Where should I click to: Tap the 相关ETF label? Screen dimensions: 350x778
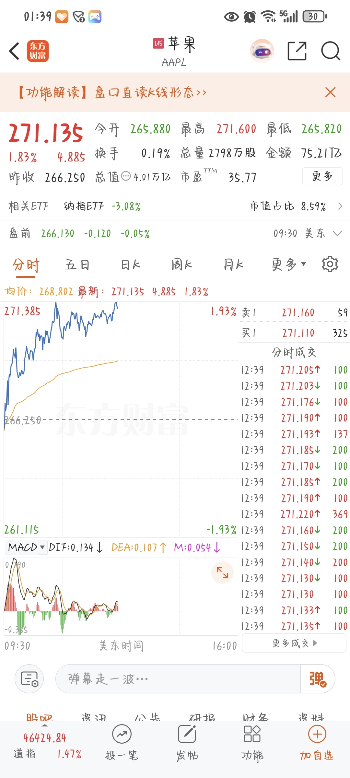pyautogui.click(x=29, y=206)
